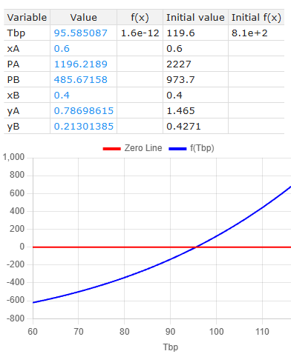
Task: Click the xB variable name cell
Action: coord(27,95)
